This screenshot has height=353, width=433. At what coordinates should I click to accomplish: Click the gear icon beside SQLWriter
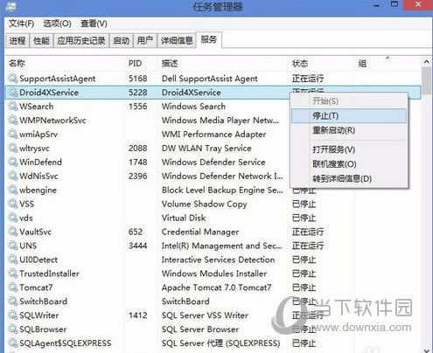tap(12, 315)
